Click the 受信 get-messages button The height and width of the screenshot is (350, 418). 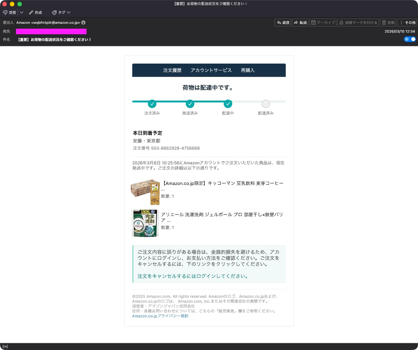(9, 12)
